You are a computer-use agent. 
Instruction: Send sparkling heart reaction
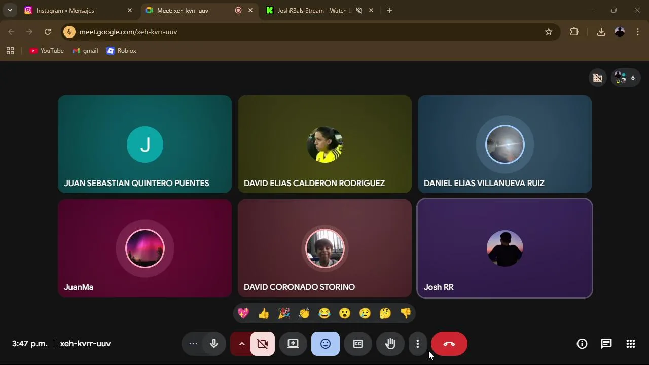tap(243, 313)
